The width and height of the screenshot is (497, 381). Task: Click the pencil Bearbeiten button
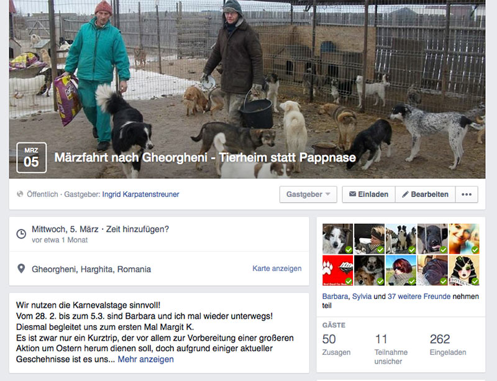point(426,195)
